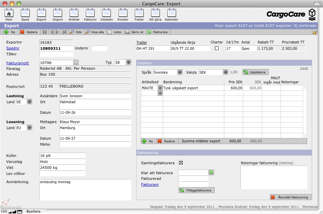Follow the Fakturanr link
The image size is (323, 214).
pyautogui.click(x=150, y=184)
